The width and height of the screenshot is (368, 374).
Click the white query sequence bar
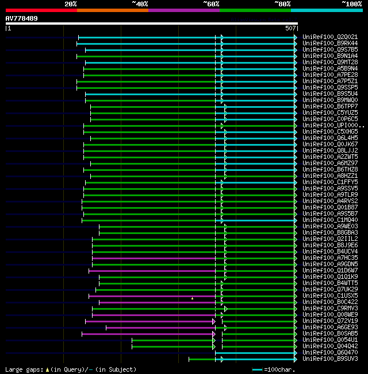pyautogui.click(x=152, y=24)
